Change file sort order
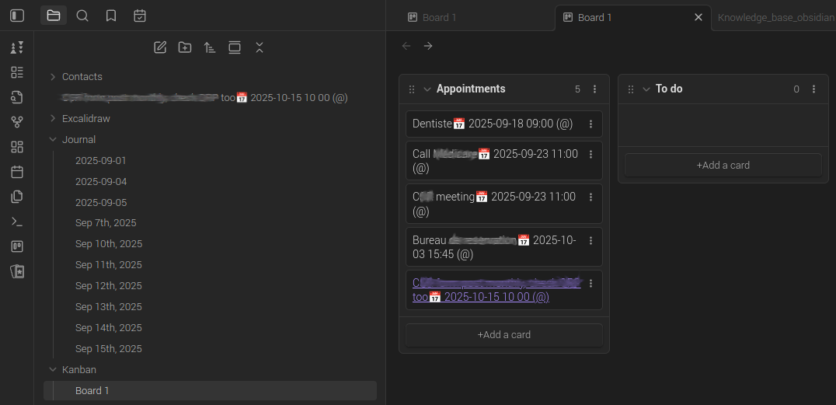 tap(210, 47)
